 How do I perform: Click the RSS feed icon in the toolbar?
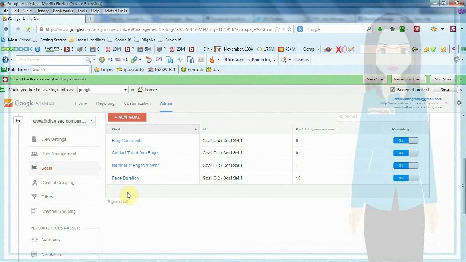[443, 49]
